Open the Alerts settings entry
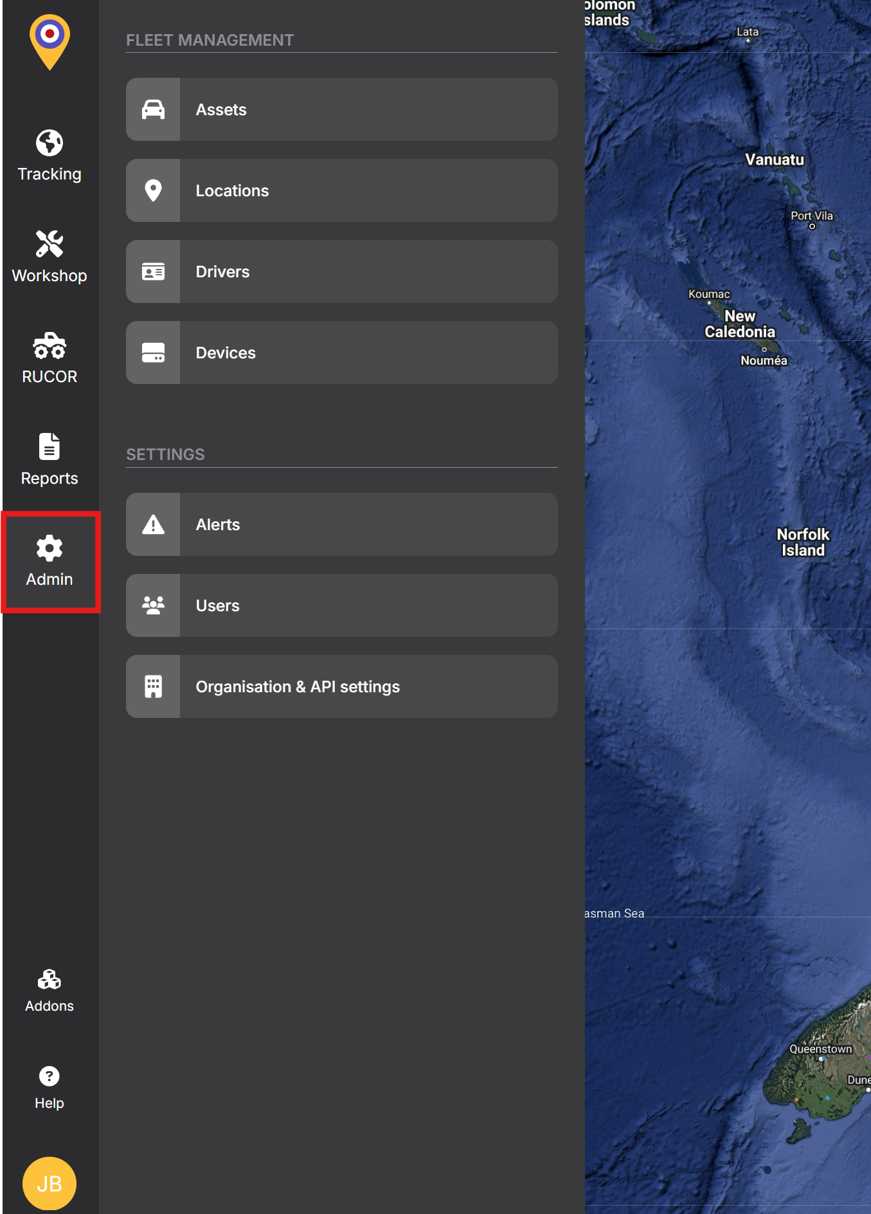The image size is (871, 1214). click(342, 524)
